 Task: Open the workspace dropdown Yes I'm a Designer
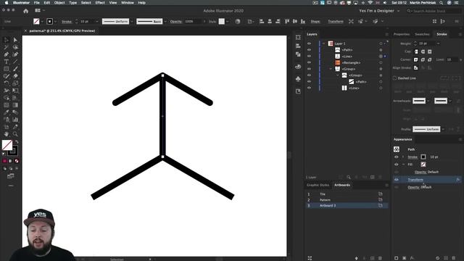click(379, 11)
